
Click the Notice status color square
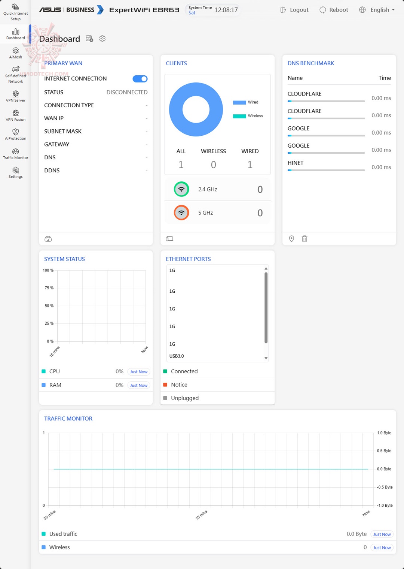[x=165, y=385]
